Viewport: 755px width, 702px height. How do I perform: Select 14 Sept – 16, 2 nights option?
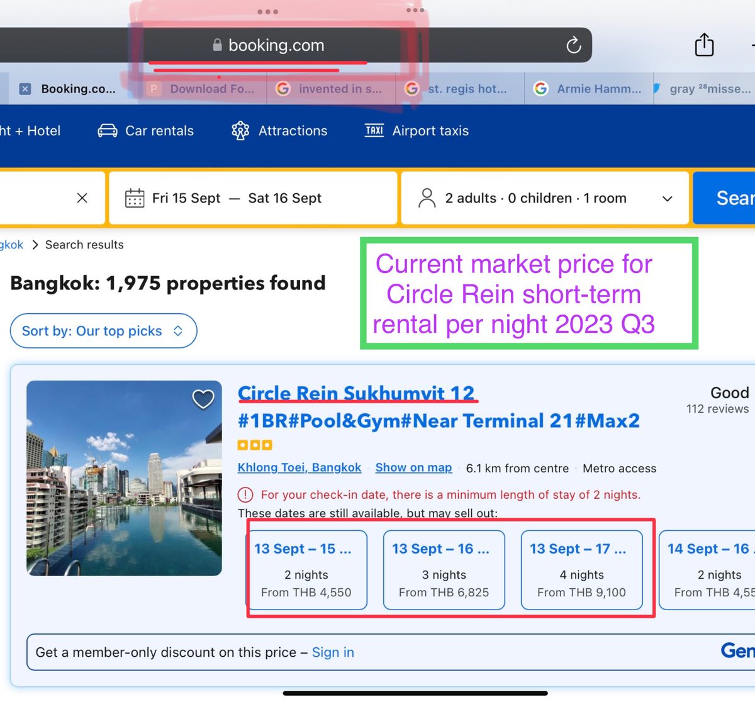point(707,571)
